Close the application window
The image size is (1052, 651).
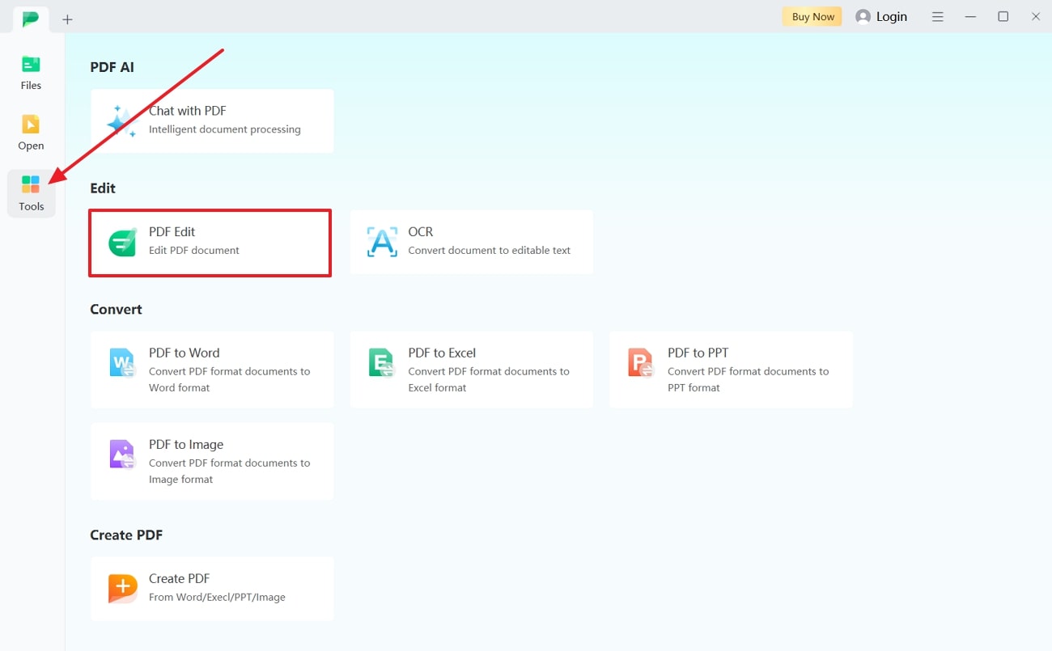click(1036, 16)
